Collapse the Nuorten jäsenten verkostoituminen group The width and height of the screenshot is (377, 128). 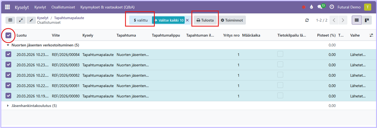[x=8, y=45]
